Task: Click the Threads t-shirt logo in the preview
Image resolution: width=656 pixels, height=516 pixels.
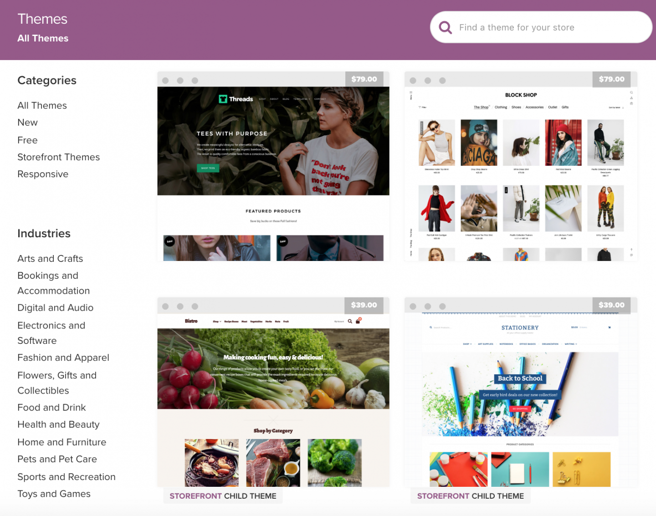Action: coord(223,99)
